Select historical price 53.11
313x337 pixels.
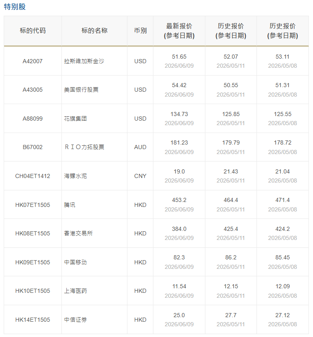tap(282, 57)
